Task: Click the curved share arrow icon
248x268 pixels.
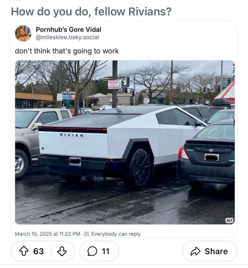Action: point(195,251)
